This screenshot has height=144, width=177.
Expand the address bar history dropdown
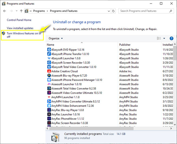109,11
